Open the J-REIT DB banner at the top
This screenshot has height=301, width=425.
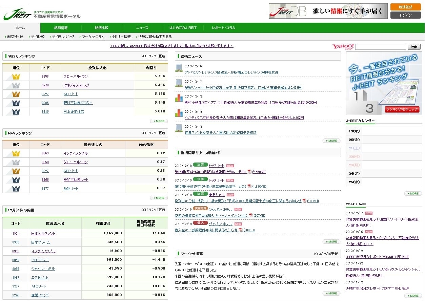pos(328,11)
